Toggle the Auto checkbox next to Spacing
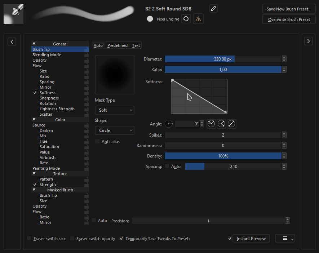Viewport: 319px width, 253px height. point(167,167)
